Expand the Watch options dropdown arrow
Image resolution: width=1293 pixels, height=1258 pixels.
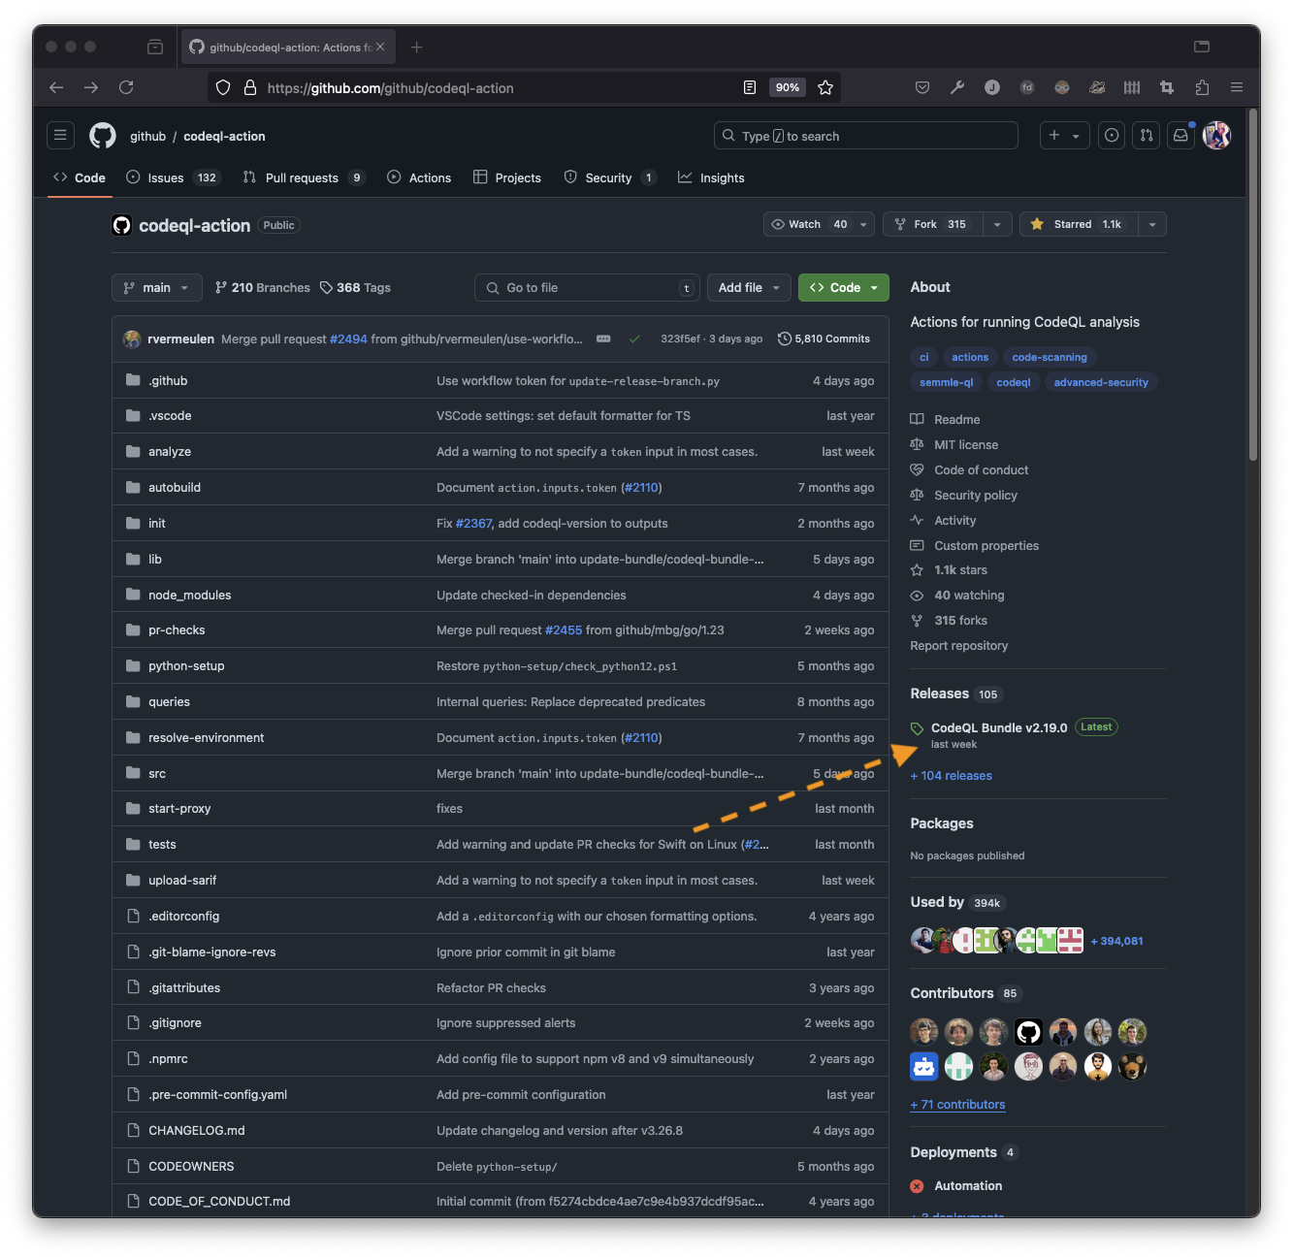tap(864, 224)
